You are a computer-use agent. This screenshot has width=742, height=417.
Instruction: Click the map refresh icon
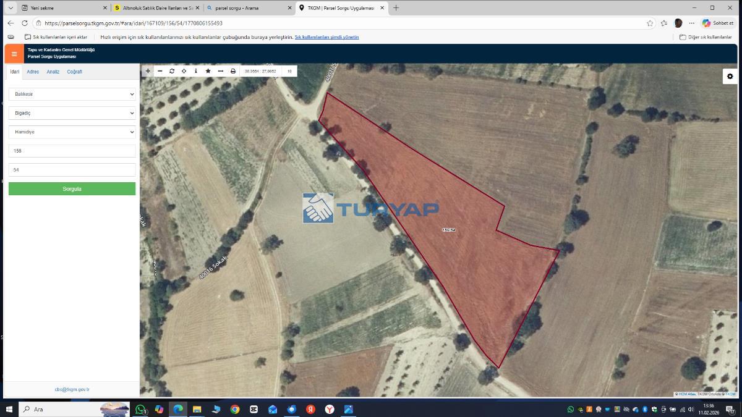[172, 71]
